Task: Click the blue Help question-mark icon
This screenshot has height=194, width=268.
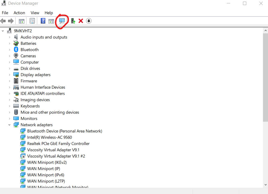Action: point(43,21)
